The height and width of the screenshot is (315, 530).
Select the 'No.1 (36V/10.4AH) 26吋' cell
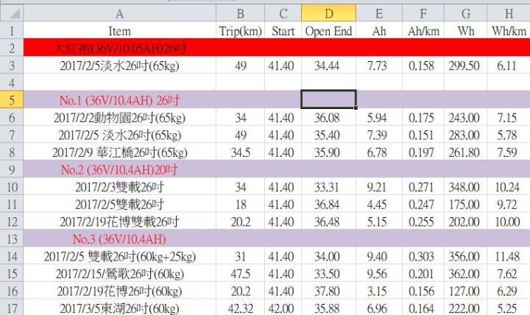pyautogui.click(x=120, y=99)
